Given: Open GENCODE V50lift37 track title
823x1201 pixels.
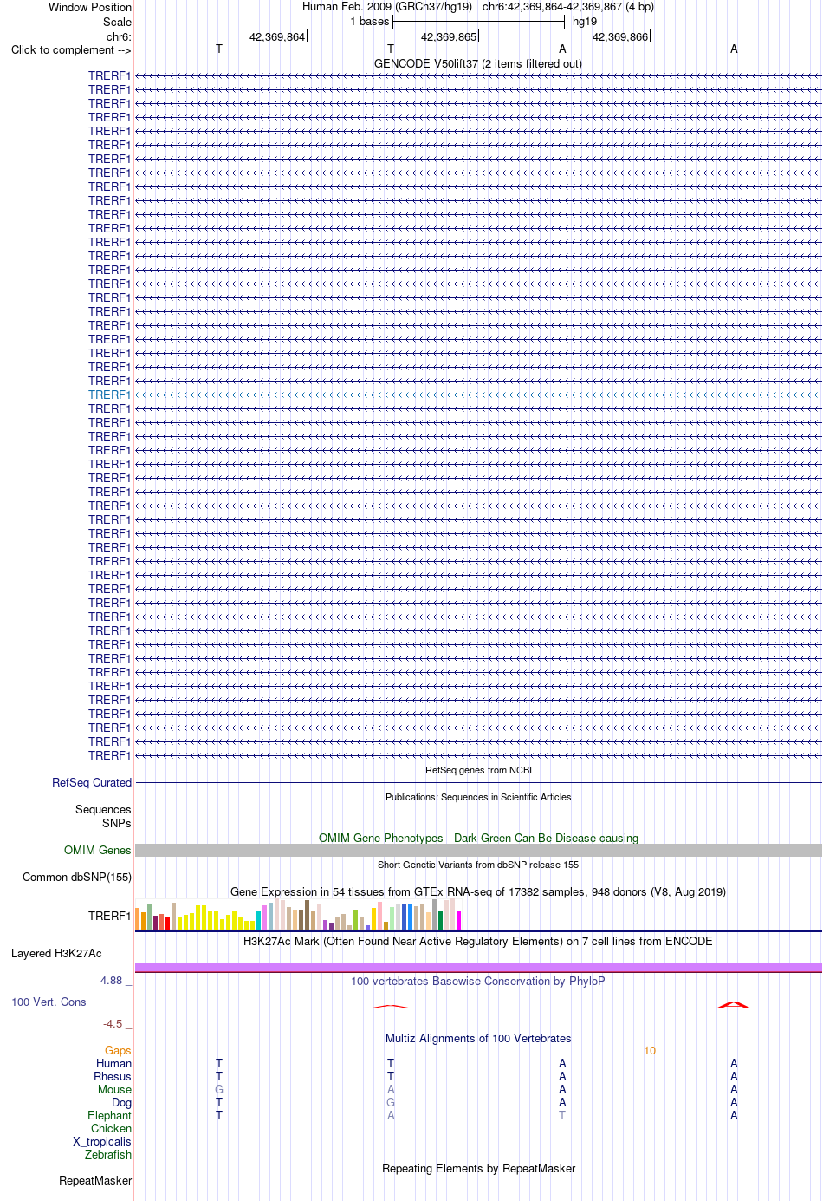Looking at the screenshot, I should point(478,63).
